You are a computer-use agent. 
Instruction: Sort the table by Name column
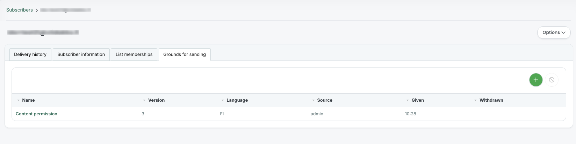(x=28, y=100)
